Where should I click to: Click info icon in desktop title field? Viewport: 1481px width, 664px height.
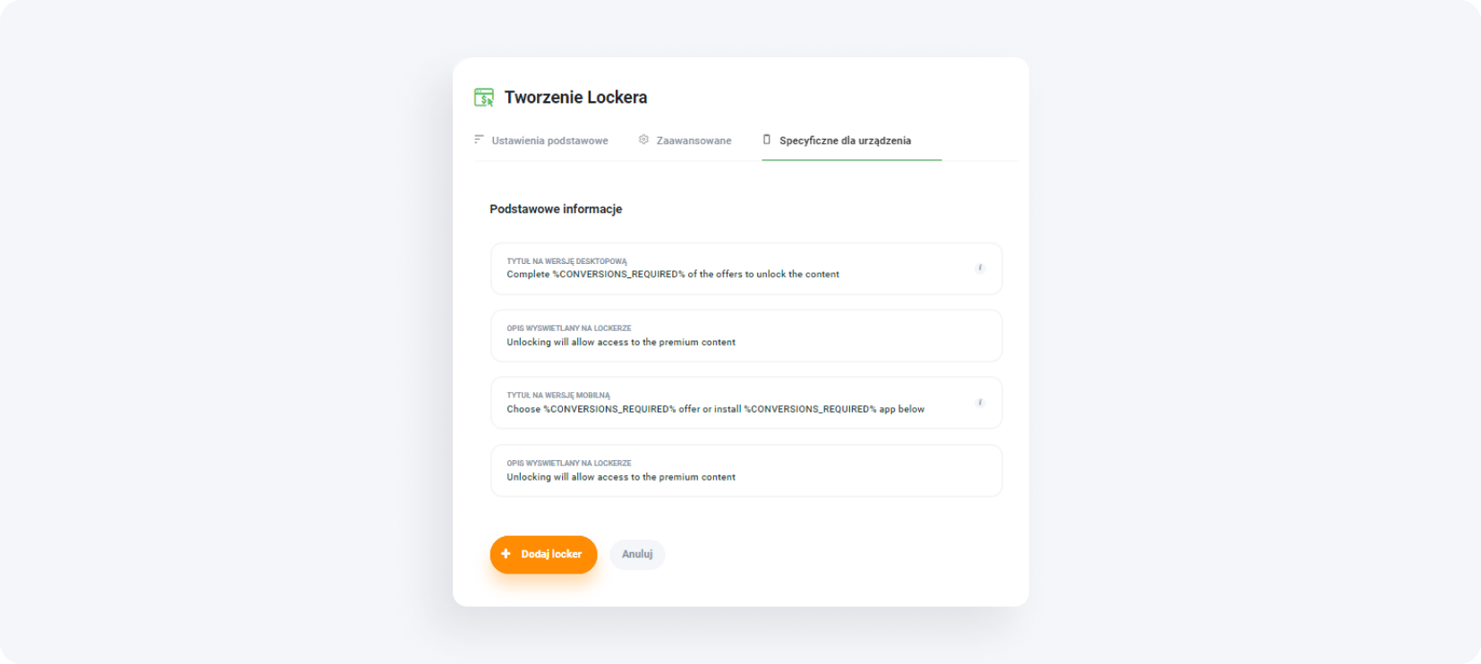pos(980,268)
